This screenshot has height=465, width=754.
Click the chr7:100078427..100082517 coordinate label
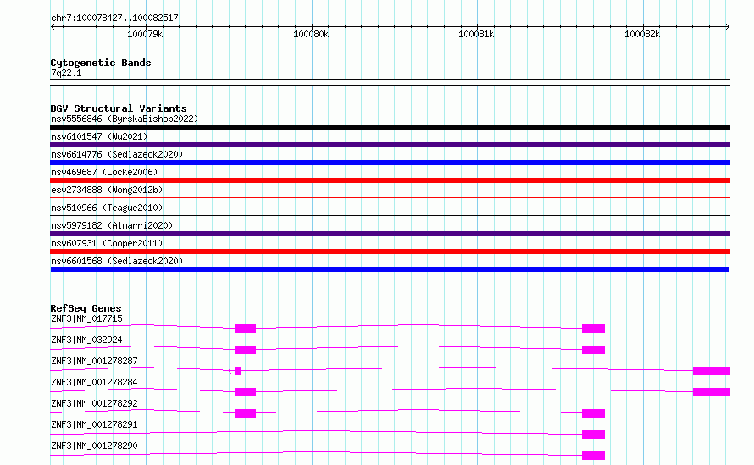click(x=114, y=18)
